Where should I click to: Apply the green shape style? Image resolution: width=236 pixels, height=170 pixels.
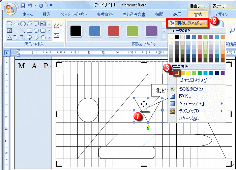[x=132, y=31]
